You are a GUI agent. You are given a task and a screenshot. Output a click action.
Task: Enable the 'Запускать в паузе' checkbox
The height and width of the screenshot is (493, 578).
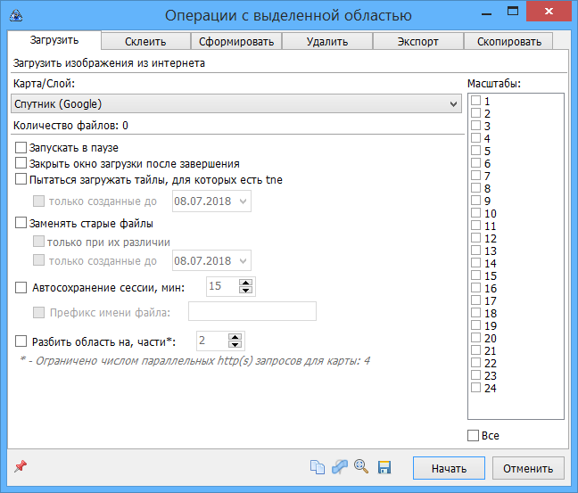pos(21,148)
